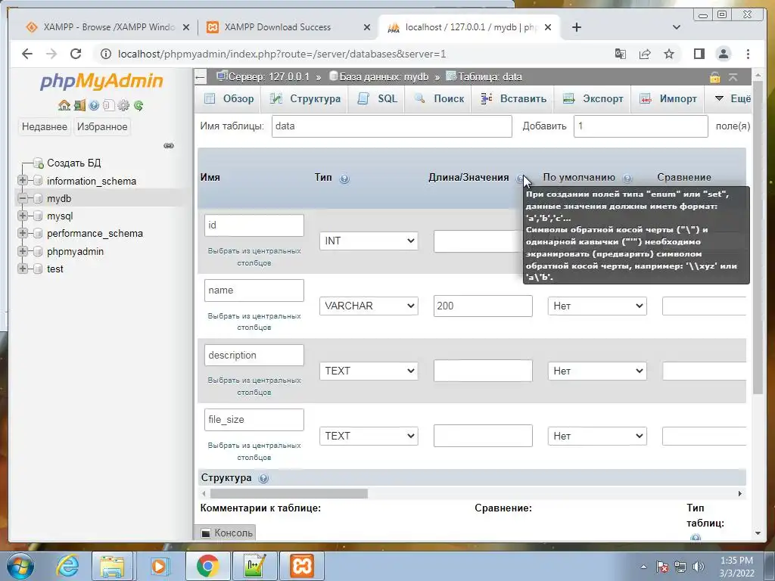Expand the Ещё menu
The height and width of the screenshot is (581, 775).
733,99
